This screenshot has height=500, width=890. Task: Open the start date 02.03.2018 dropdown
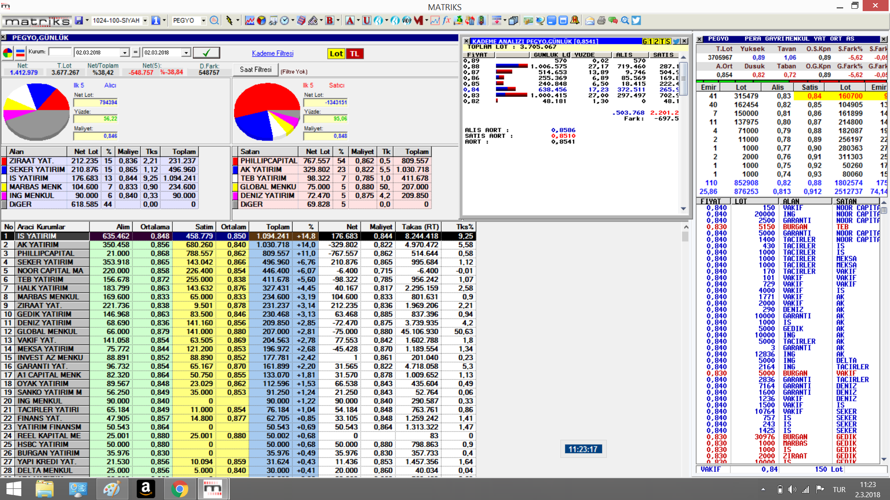(124, 53)
